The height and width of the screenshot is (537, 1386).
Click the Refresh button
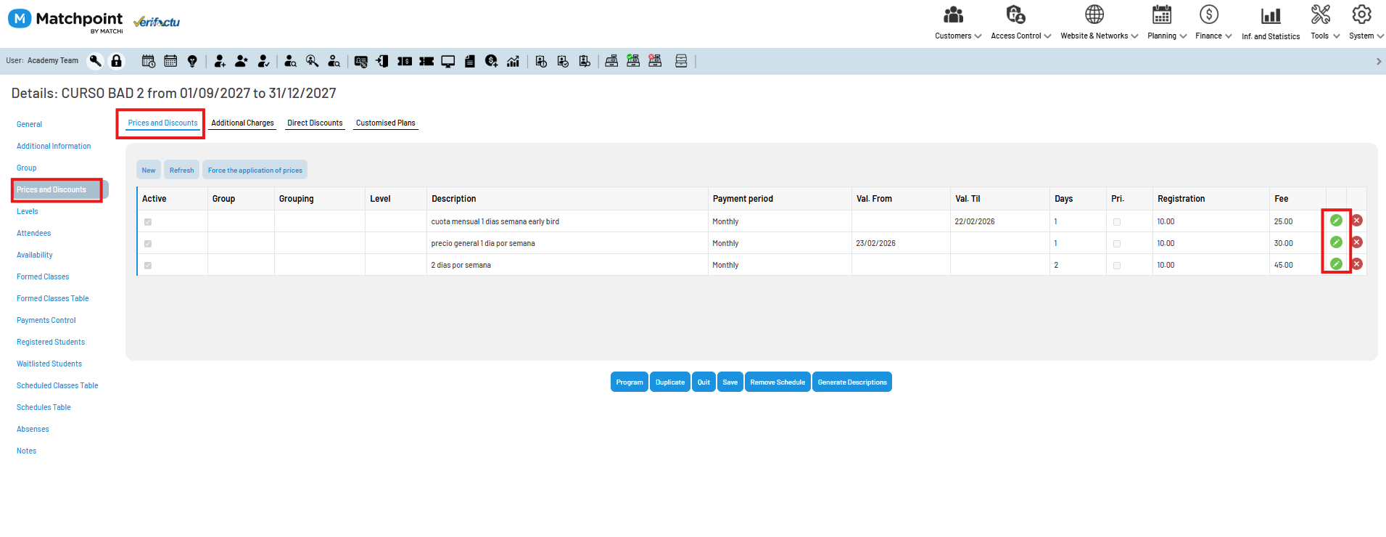(x=182, y=170)
